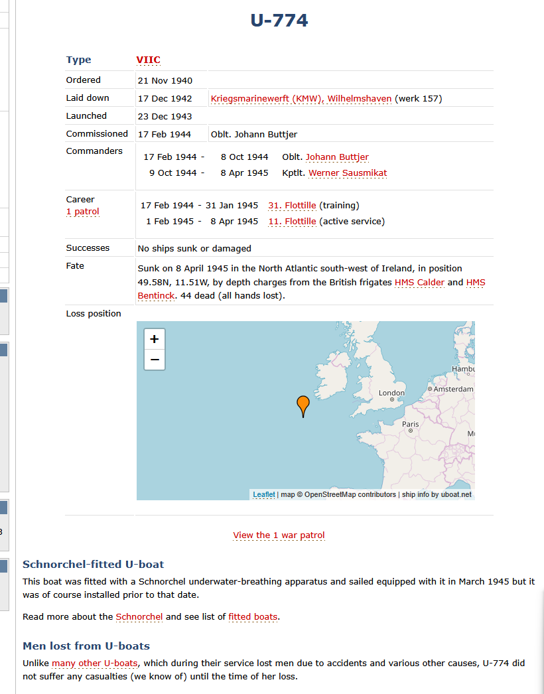This screenshot has height=694, width=544.
Task: Click London on the map
Action: [x=391, y=393]
